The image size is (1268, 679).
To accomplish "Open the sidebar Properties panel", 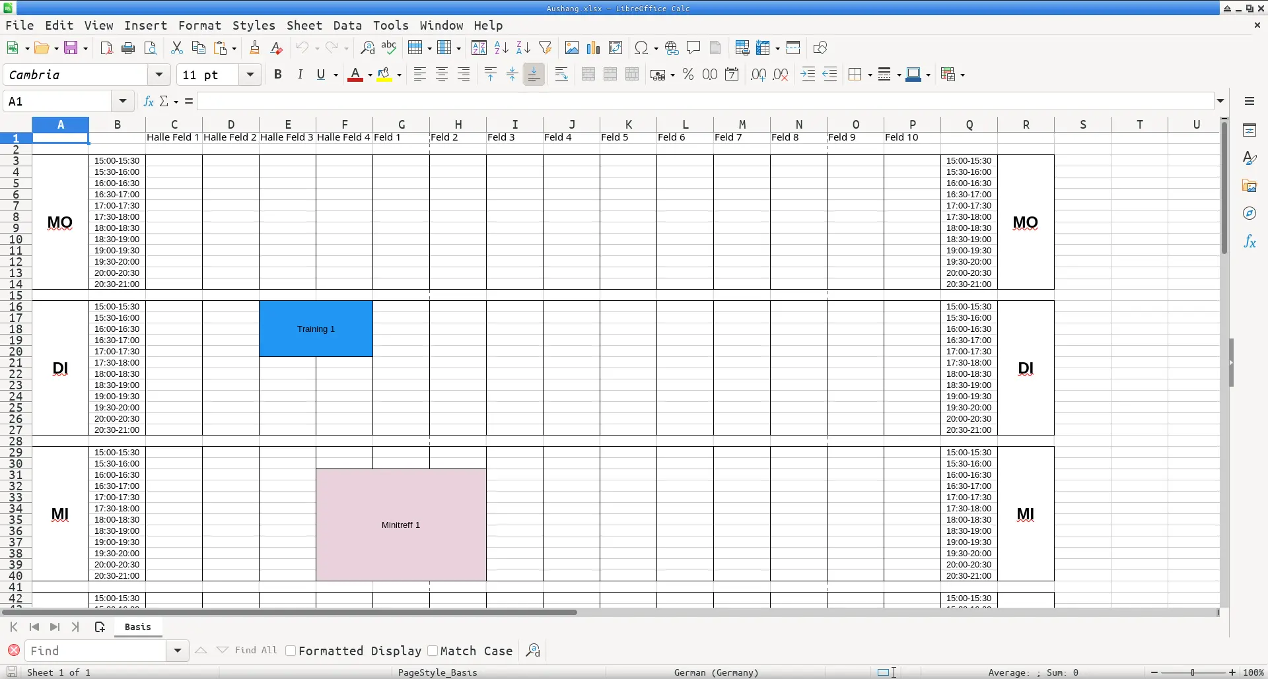I will (x=1250, y=130).
